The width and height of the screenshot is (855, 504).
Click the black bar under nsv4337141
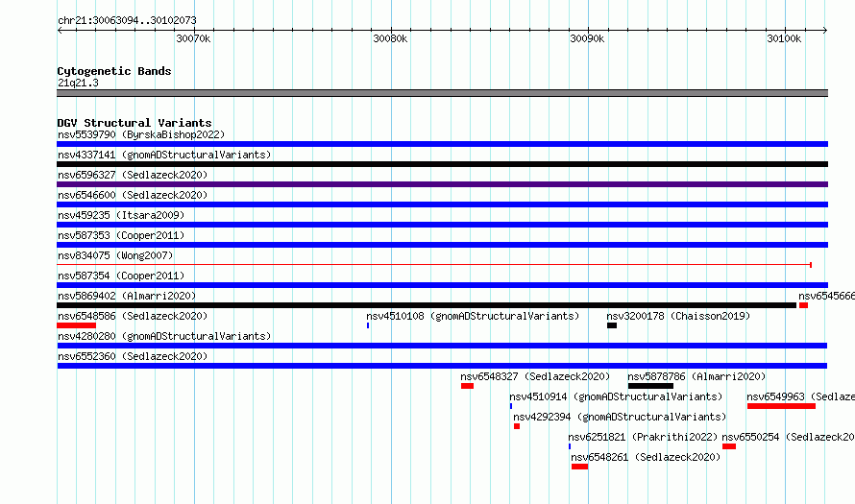click(442, 164)
